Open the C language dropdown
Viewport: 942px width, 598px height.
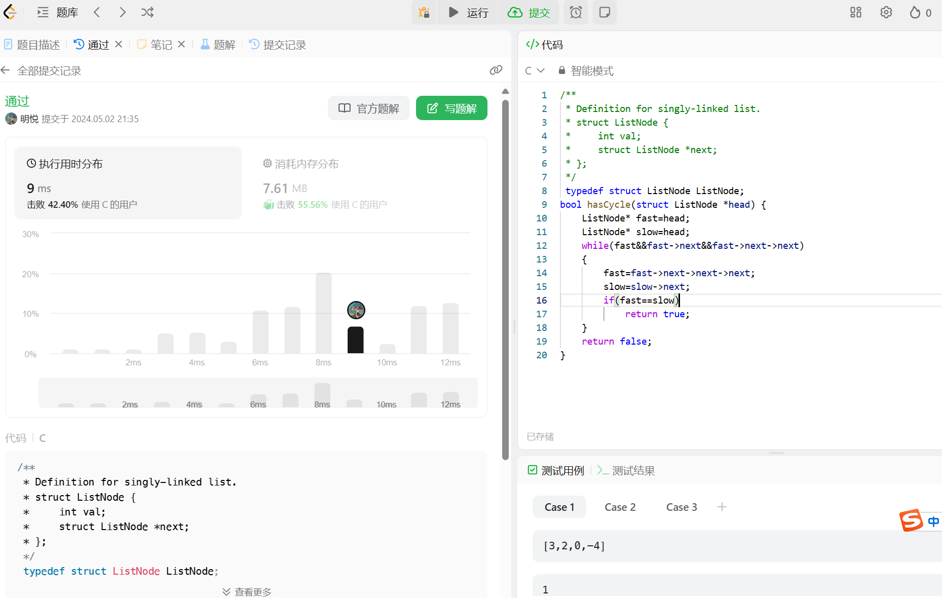[x=535, y=70]
